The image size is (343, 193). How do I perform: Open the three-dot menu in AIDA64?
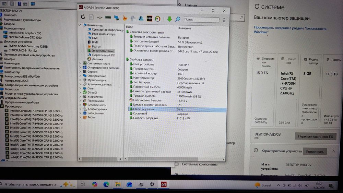pyautogui.click(x=224, y=20)
